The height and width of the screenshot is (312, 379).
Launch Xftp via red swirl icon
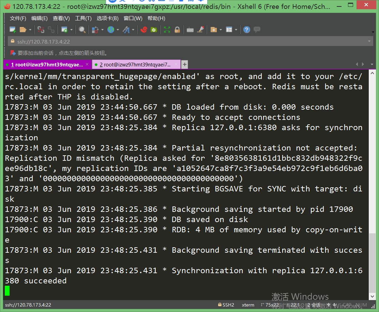coord(144,30)
